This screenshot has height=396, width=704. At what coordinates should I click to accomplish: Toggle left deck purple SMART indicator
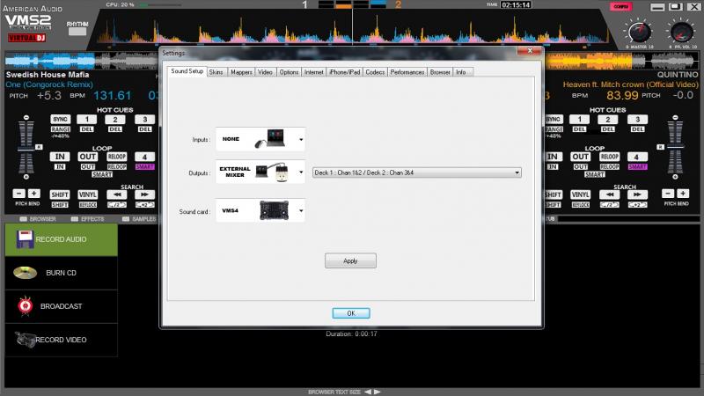[x=144, y=166]
